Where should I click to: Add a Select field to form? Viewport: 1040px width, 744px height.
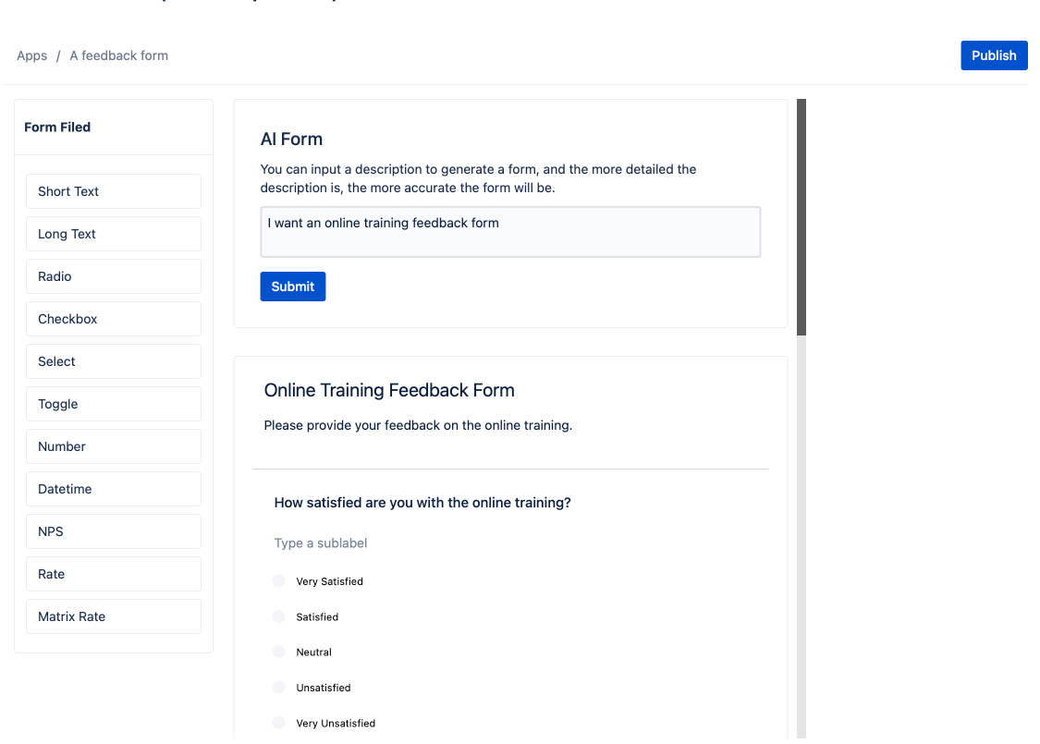pyautogui.click(x=113, y=361)
